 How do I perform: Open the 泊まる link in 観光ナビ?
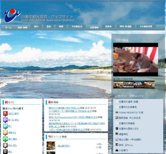tap(13, 114)
